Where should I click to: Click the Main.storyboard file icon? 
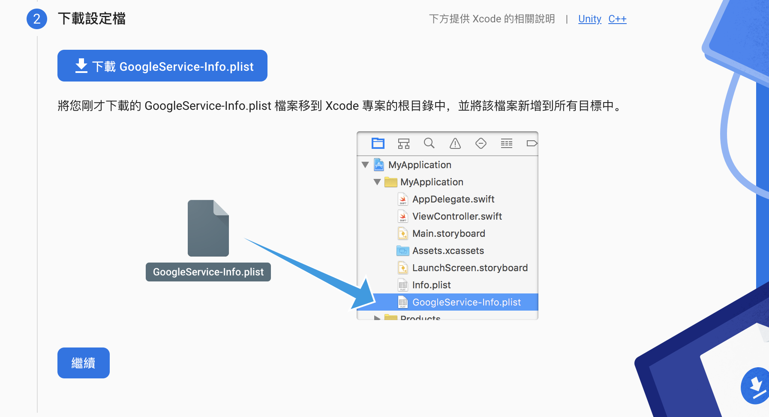pos(403,233)
